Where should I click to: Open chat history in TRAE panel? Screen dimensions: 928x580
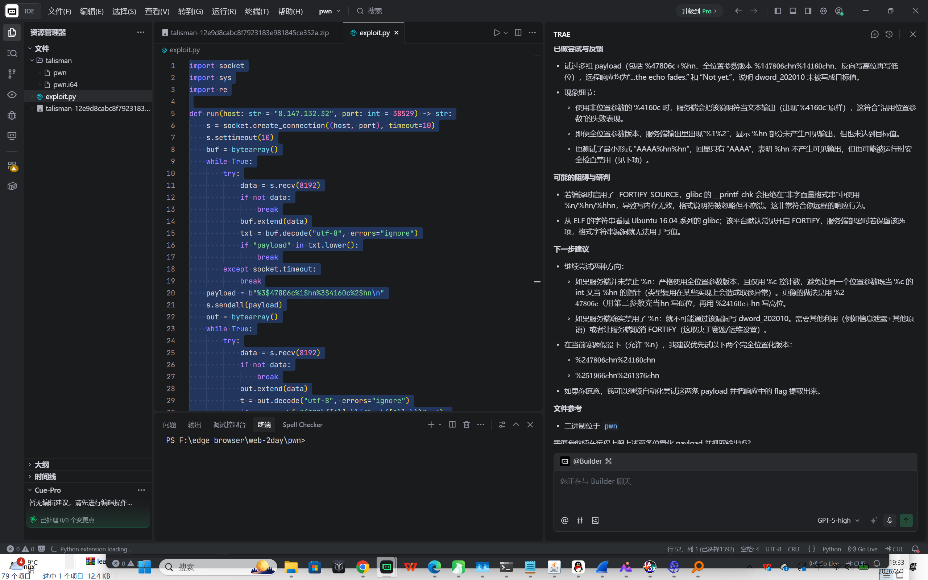[x=889, y=34]
